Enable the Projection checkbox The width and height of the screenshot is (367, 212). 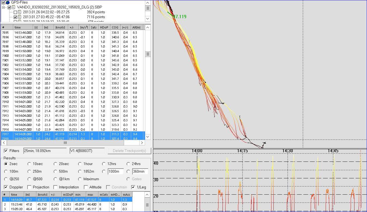click(x=29, y=187)
